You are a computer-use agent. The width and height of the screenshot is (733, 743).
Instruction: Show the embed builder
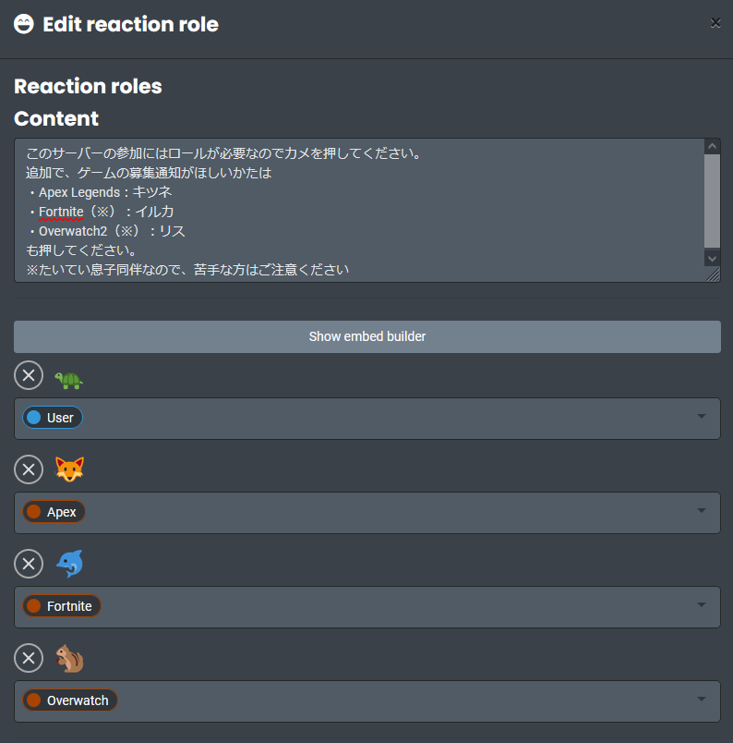pyautogui.click(x=366, y=336)
